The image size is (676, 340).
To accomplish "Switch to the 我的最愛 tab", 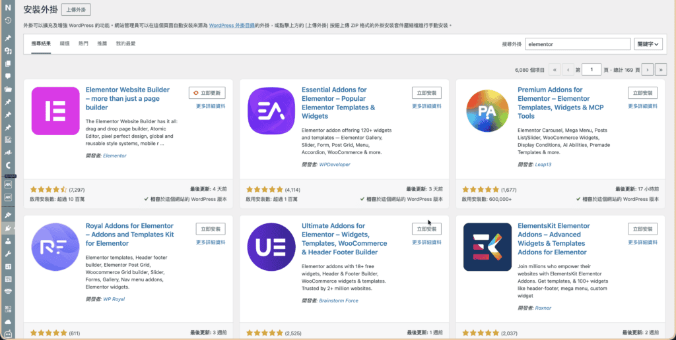I will tap(126, 43).
